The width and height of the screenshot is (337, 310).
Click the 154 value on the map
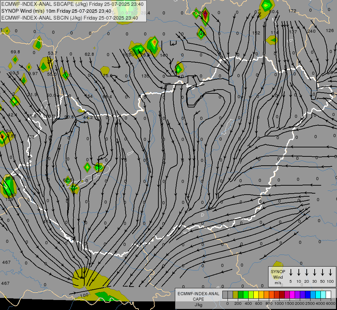[89, 96]
